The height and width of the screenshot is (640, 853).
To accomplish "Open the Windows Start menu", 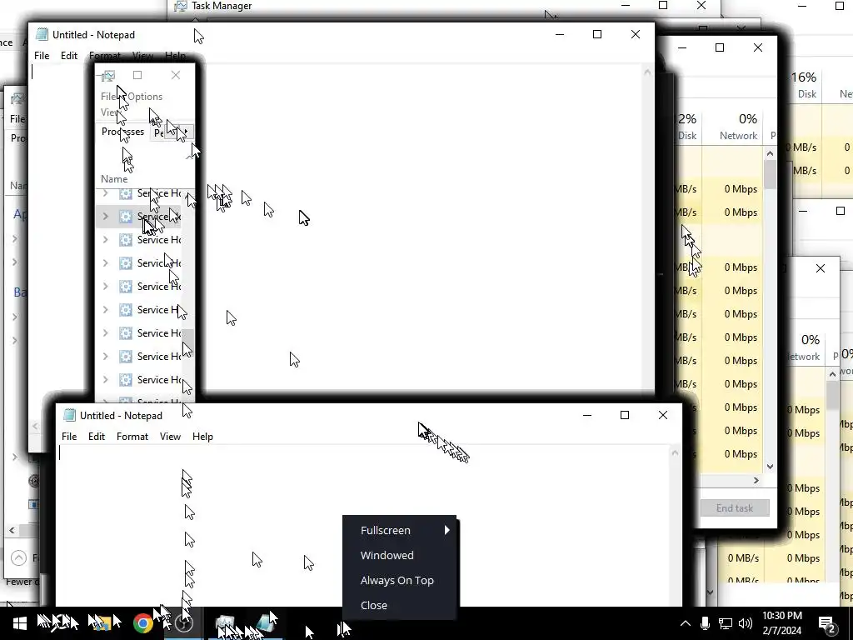I will point(20,623).
